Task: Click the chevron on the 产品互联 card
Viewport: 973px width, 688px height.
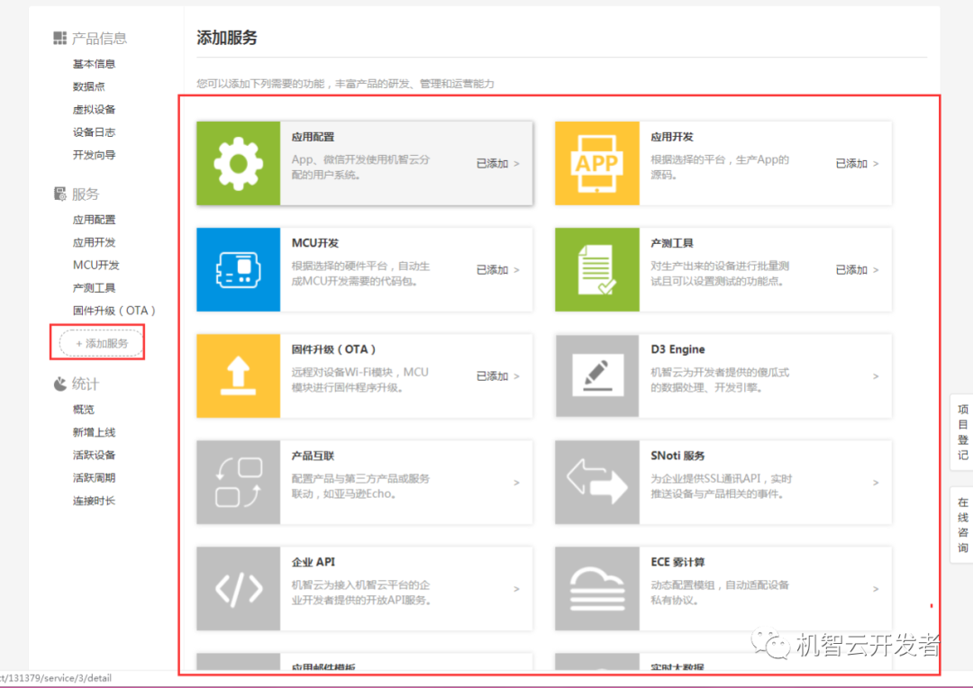Action: pos(516,483)
